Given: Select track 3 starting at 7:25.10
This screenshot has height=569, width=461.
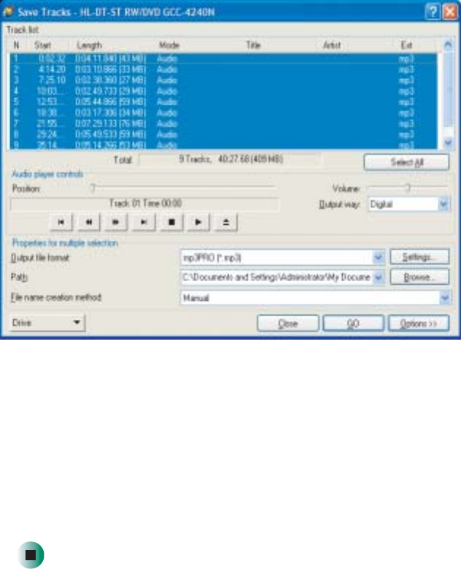Looking at the screenshot, I should pyautogui.click(x=223, y=80).
